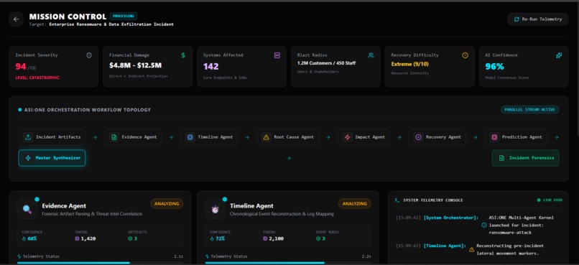The image size is (579, 265).
Task: Click the sparkle icon in AI Confidence
Action: [x=559, y=55]
